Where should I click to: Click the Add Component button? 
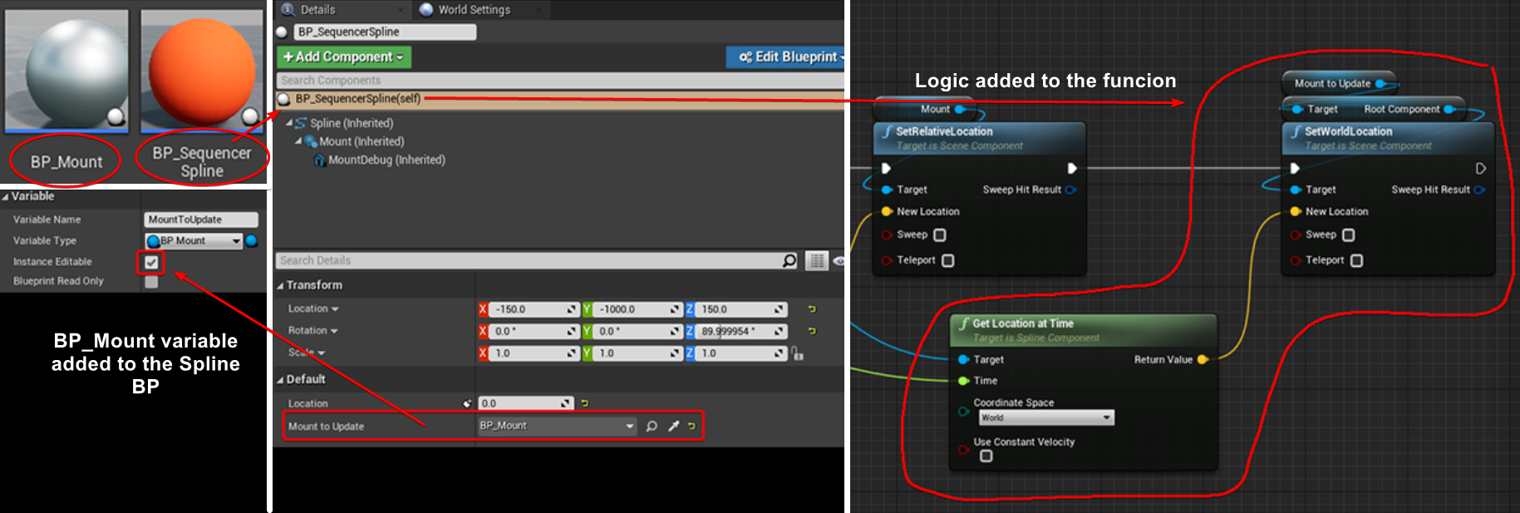[x=343, y=57]
